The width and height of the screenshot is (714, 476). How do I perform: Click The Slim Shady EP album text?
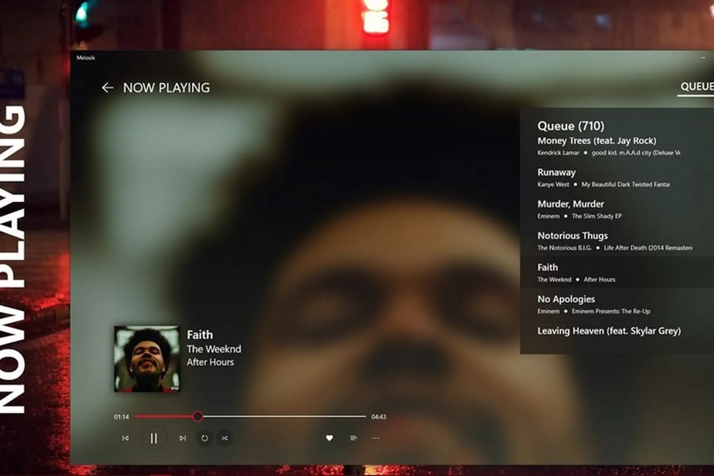pos(597,216)
